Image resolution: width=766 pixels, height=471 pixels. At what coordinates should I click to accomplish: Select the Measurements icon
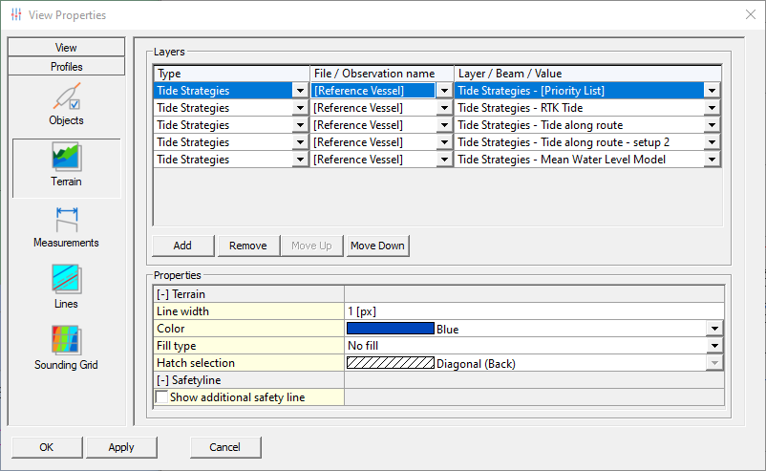point(66,220)
